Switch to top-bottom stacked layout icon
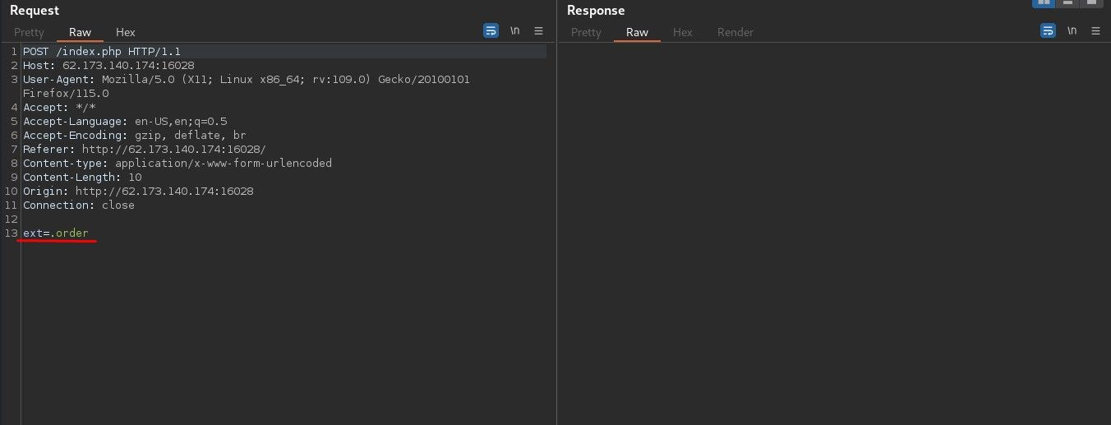This screenshot has height=425, width=1111. click(x=1068, y=3)
